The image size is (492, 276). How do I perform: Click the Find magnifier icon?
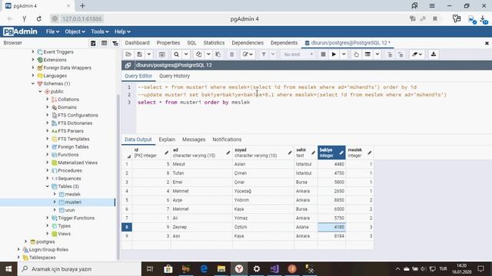tap(177, 54)
